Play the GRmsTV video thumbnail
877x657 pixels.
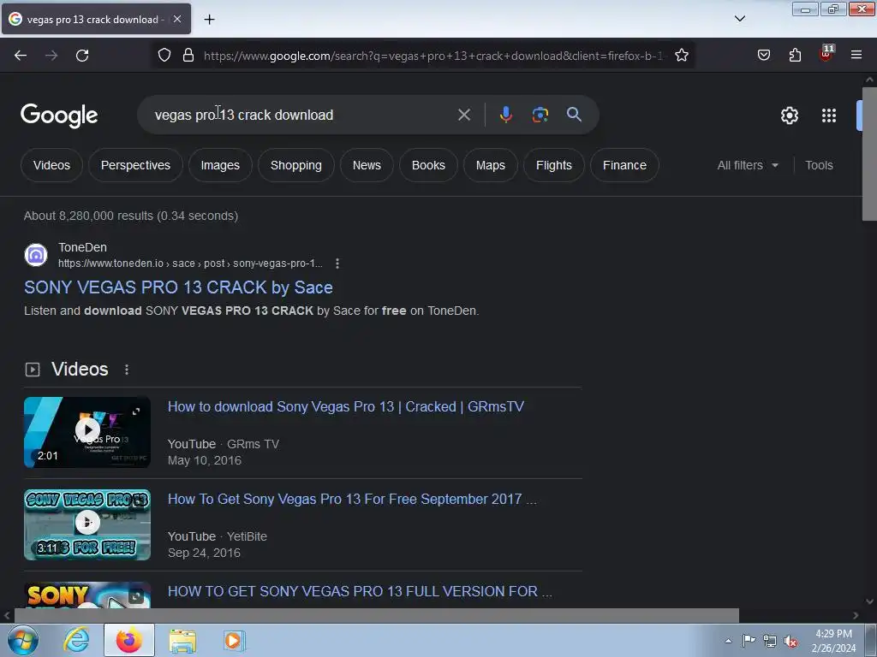tap(87, 432)
